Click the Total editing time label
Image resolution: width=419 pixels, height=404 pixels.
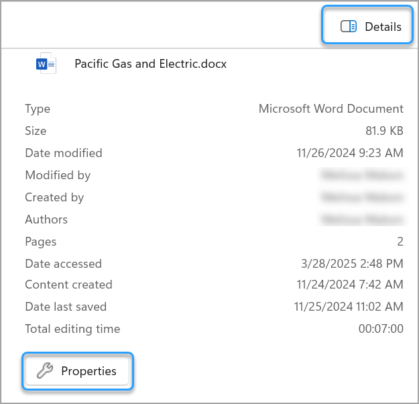(72, 330)
